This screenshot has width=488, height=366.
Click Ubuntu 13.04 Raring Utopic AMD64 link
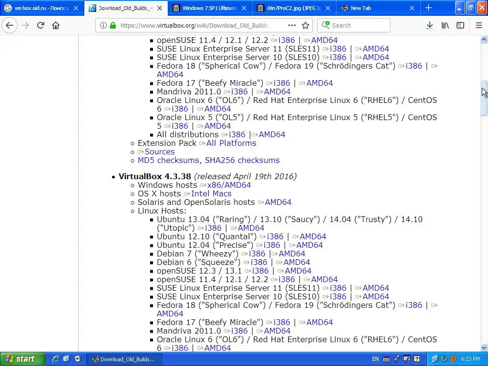click(251, 228)
